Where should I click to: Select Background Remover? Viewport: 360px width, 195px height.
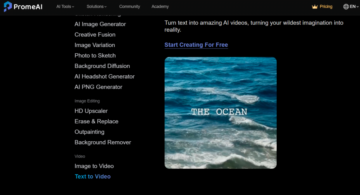click(103, 142)
